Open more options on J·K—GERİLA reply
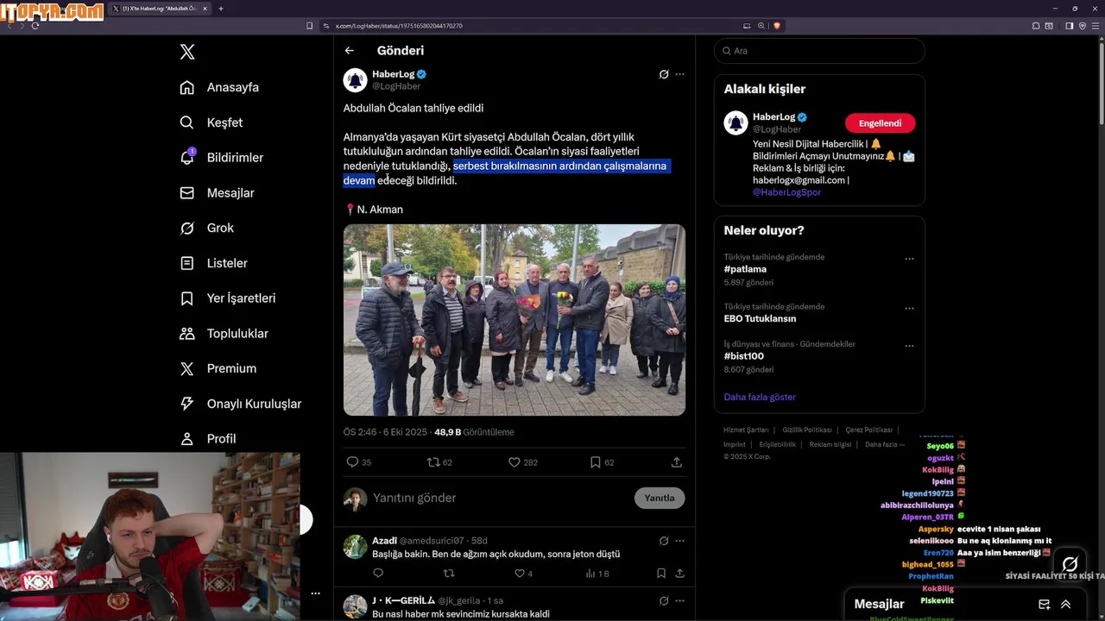The height and width of the screenshot is (621, 1105). 679,600
